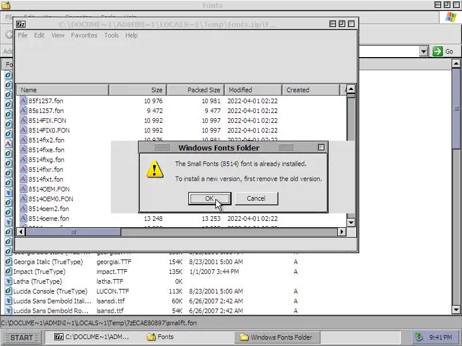
Task: Select the 8514OEM0.FON file icon
Action: click(23, 198)
